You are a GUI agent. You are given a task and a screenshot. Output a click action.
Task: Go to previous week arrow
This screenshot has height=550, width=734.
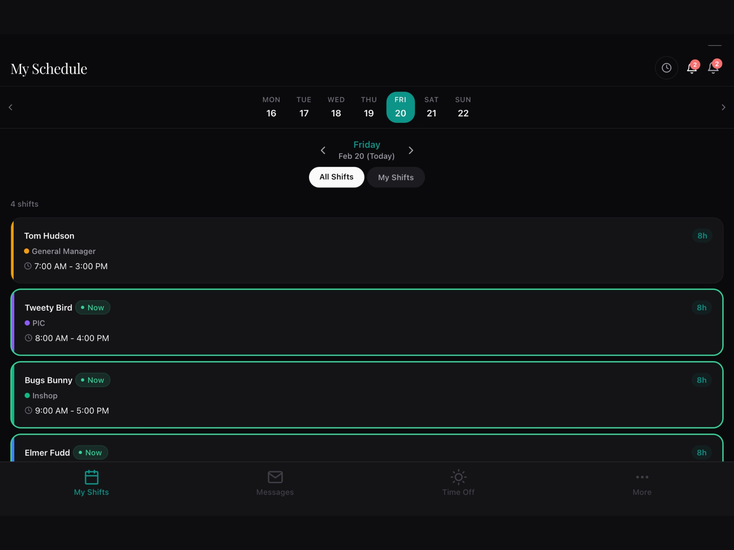pos(11,107)
